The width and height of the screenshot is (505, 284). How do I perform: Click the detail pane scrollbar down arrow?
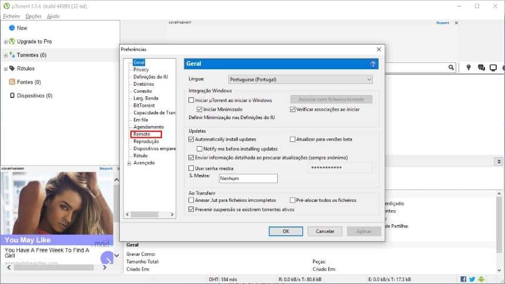click(499, 271)
